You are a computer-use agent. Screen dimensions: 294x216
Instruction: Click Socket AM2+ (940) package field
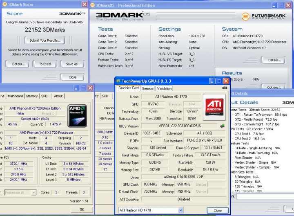[35, 119]
